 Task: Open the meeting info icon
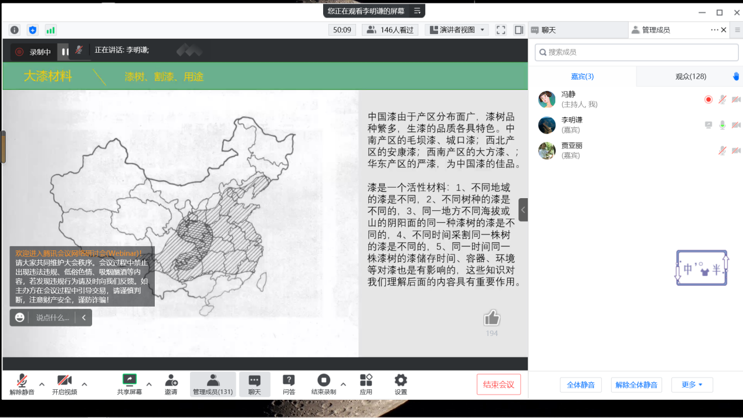tap(15, 30)
